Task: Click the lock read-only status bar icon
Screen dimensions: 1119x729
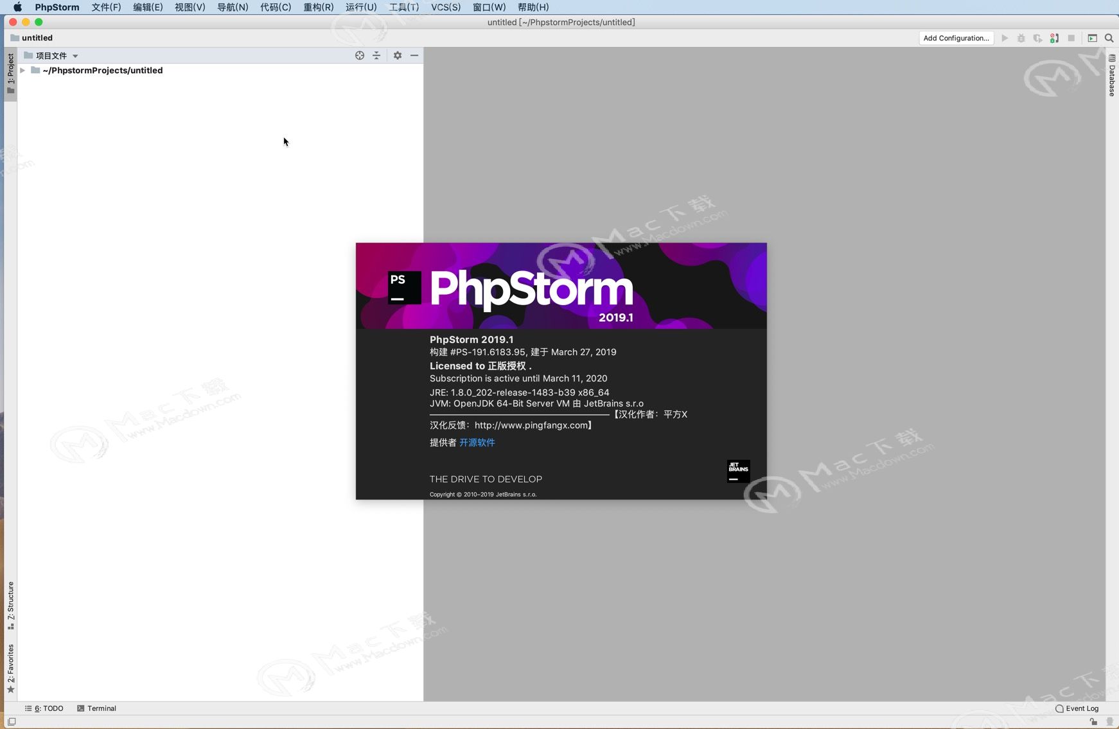Action: coord(1093,722)
